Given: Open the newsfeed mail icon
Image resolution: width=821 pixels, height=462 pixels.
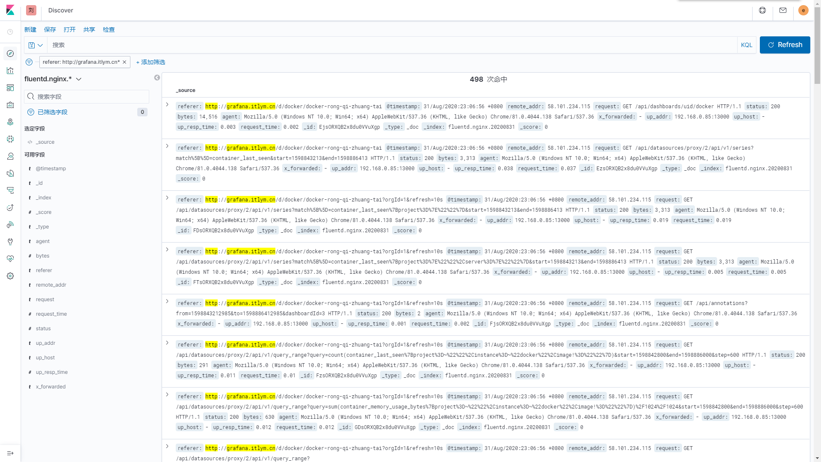Looking at the screenshot, I should tap(783, 10).
